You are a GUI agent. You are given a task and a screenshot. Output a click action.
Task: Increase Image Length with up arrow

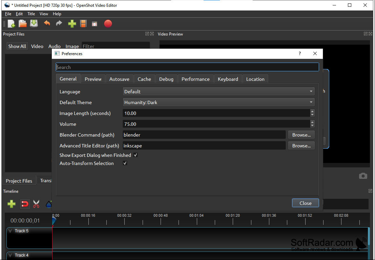pos(312,111)
